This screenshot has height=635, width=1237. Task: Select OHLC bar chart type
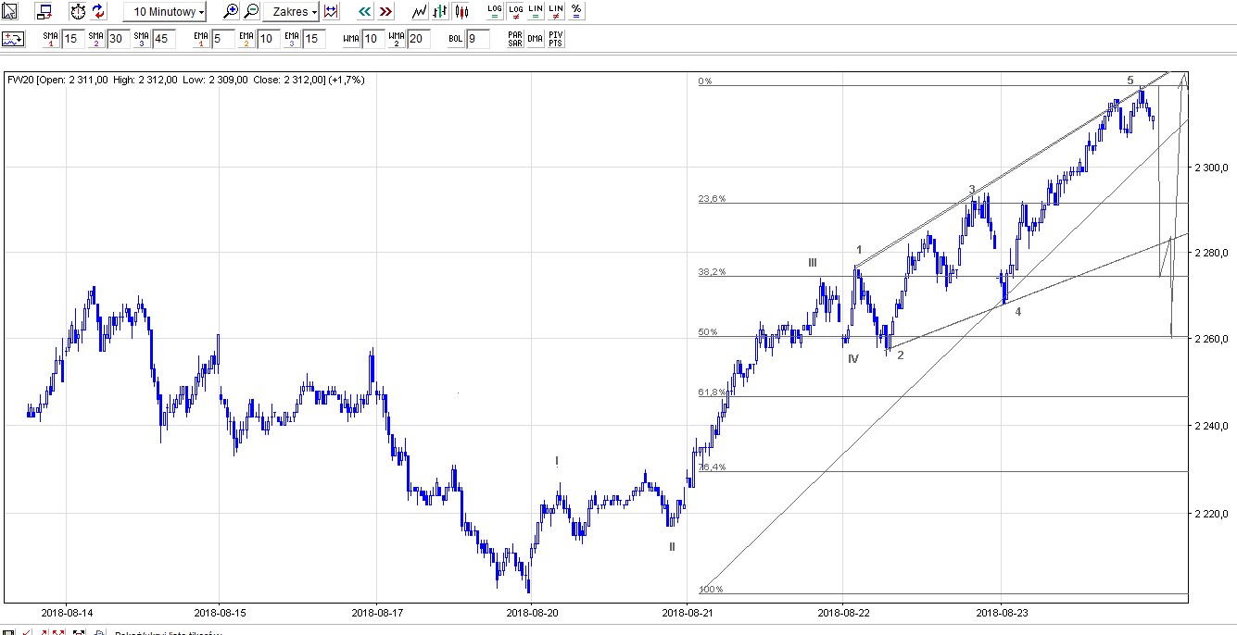pyautogui.click(x=441, y=12)
